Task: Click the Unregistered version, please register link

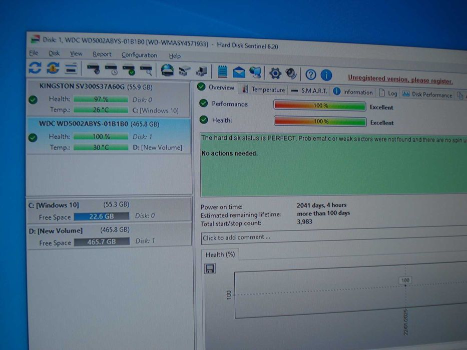Action: (x=400, y=79)
